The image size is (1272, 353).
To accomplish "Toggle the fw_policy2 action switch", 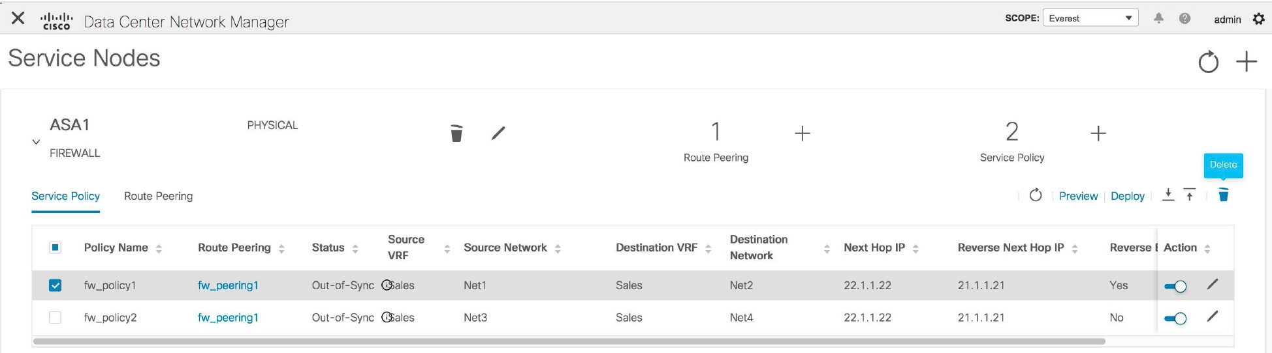I will [1175, 318].
